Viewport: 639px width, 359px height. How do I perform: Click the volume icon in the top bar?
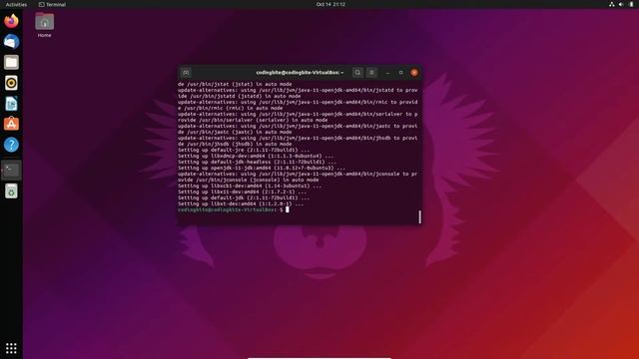tap(621, 4)
